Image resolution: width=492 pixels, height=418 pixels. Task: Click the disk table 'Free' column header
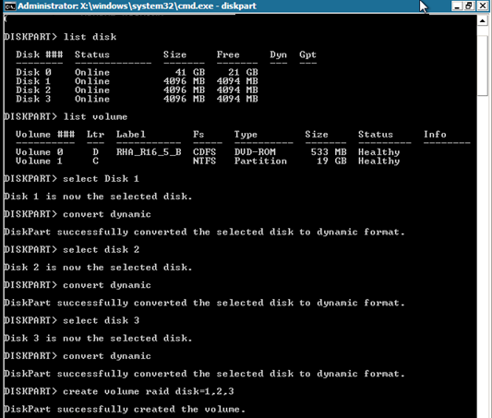click(228, 54)
